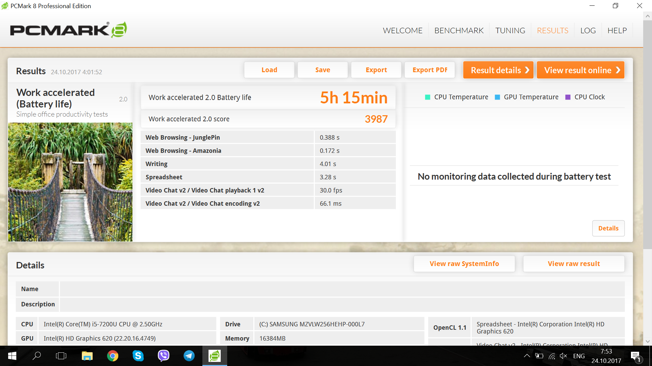This screenshot has height=366, width=652.
Task: Click the GPU Temperature legend swatch
Action: 497,97
